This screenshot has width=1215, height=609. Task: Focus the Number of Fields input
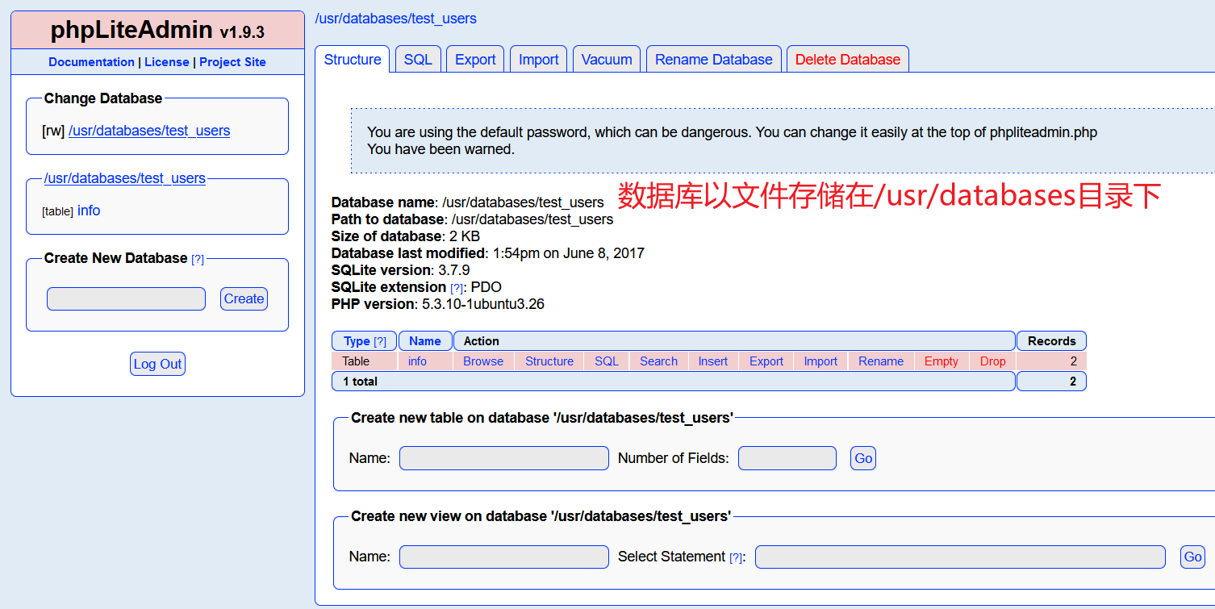pyautogui.click(x=787, y=458)
